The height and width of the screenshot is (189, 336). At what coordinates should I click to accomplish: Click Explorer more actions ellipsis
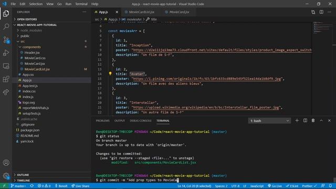pyautogui.click(x=85, y=12)
